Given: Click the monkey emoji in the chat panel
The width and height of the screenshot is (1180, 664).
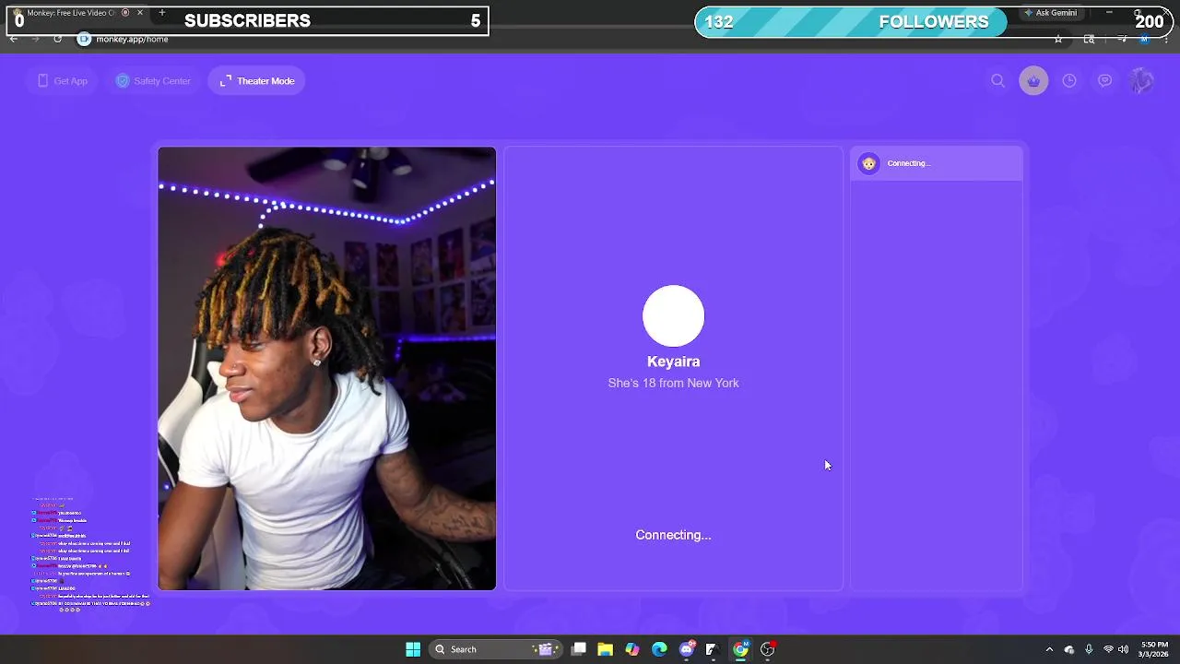Looking at the screenshot, I should 868,163.
